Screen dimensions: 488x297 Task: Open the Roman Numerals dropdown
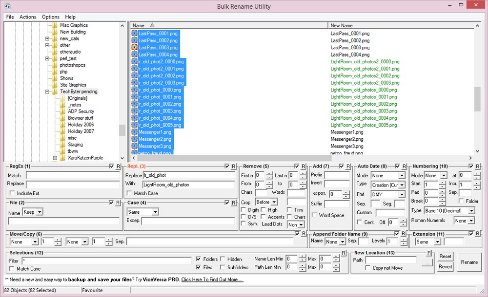471,221
